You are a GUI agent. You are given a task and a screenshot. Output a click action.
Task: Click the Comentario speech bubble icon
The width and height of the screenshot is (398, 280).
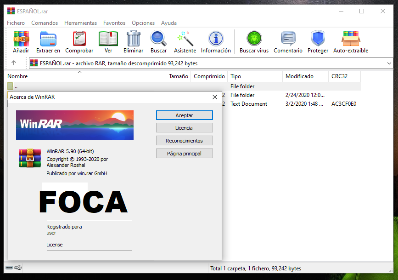point(288,39)
